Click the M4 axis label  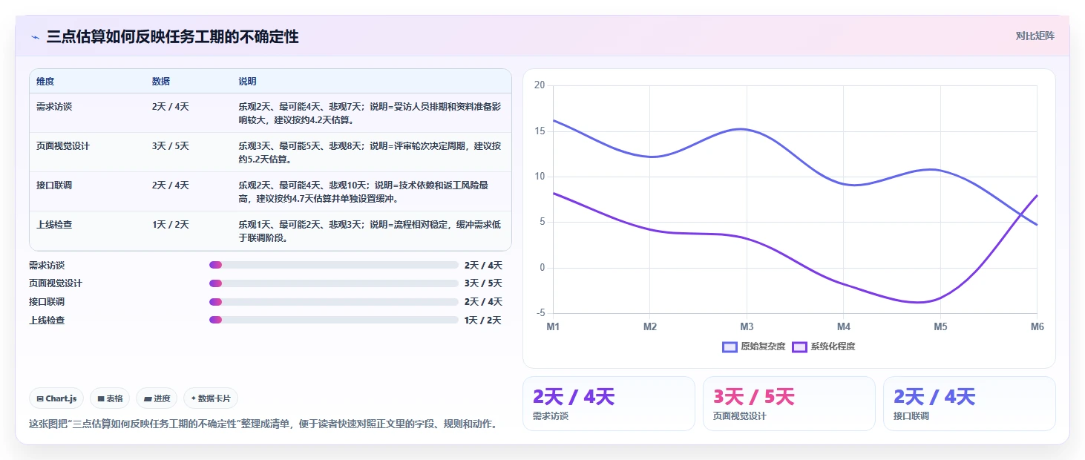(x=844, y=327)
